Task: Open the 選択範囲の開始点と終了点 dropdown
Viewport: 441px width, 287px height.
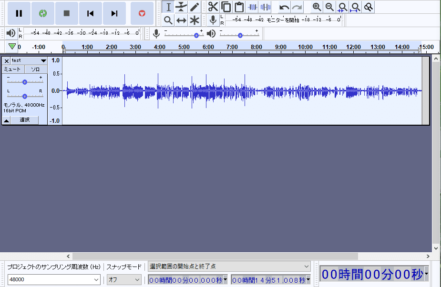Action: tap(229, 266)
